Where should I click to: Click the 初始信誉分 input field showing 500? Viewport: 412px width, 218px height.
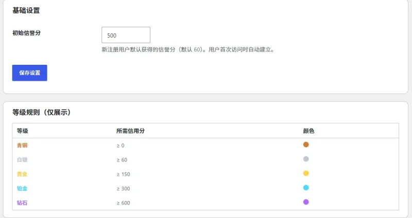coord(126,35)
